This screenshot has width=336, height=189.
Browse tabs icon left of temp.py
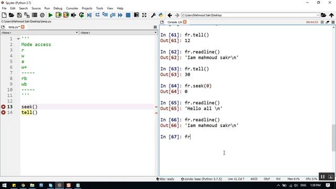(x=3, y=27)
